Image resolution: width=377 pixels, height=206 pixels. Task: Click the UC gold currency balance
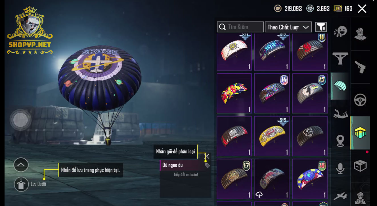pos(343,9)
